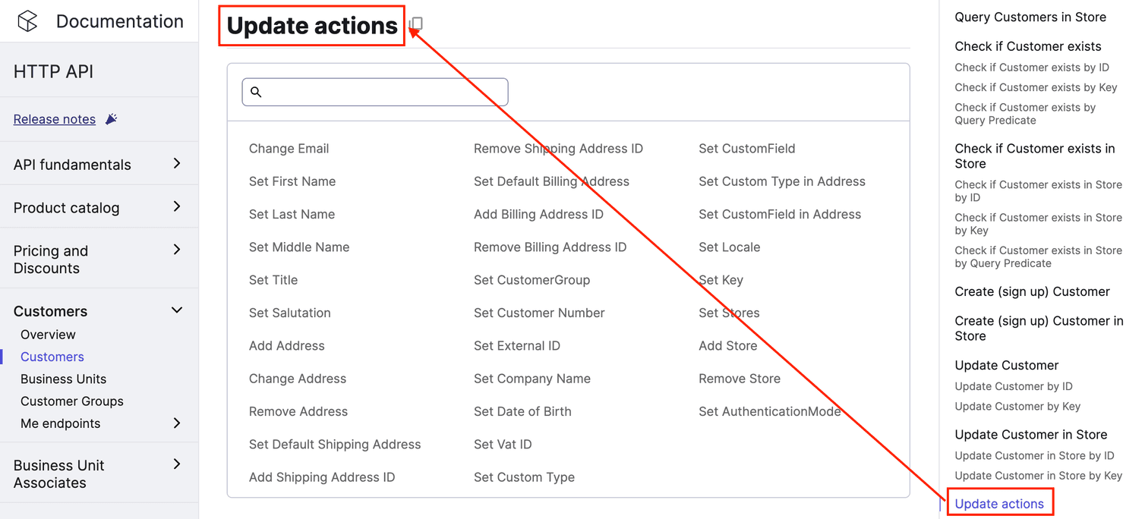The height and width of the screenshot is (519, 1145).
Task: Open the Release notes link
Action: (x=54, y=118)
